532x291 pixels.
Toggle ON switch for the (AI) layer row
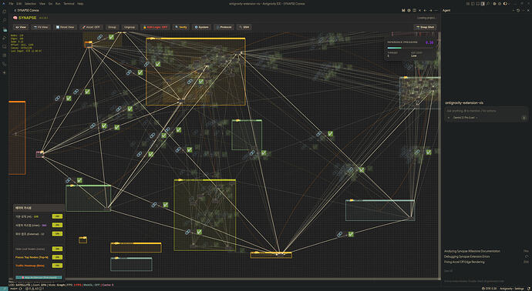(57, 216)
